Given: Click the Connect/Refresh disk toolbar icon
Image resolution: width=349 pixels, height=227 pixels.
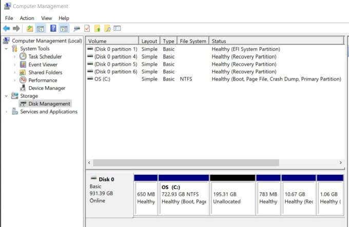Looking at the screenshot, I should [x=77, y=28].
